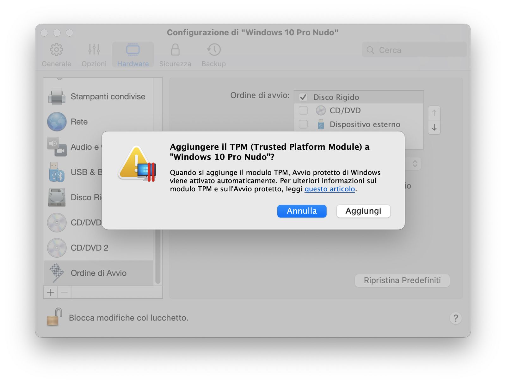
Task: Click the Hardware chip icon
Action: coord(133,50)
